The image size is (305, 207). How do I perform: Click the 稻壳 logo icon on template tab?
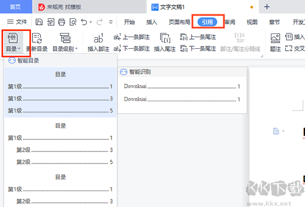pos(42,7)
